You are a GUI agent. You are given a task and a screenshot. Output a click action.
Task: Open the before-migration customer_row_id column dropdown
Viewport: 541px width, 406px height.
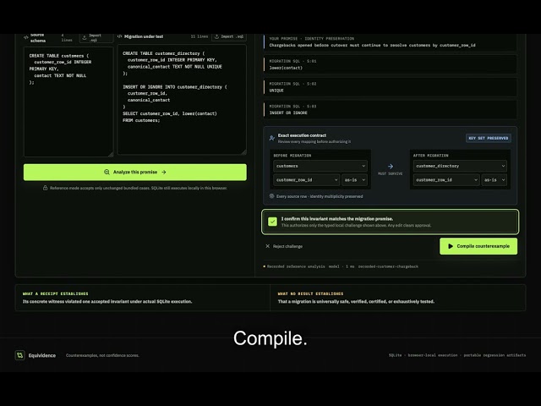click(306, 180)
